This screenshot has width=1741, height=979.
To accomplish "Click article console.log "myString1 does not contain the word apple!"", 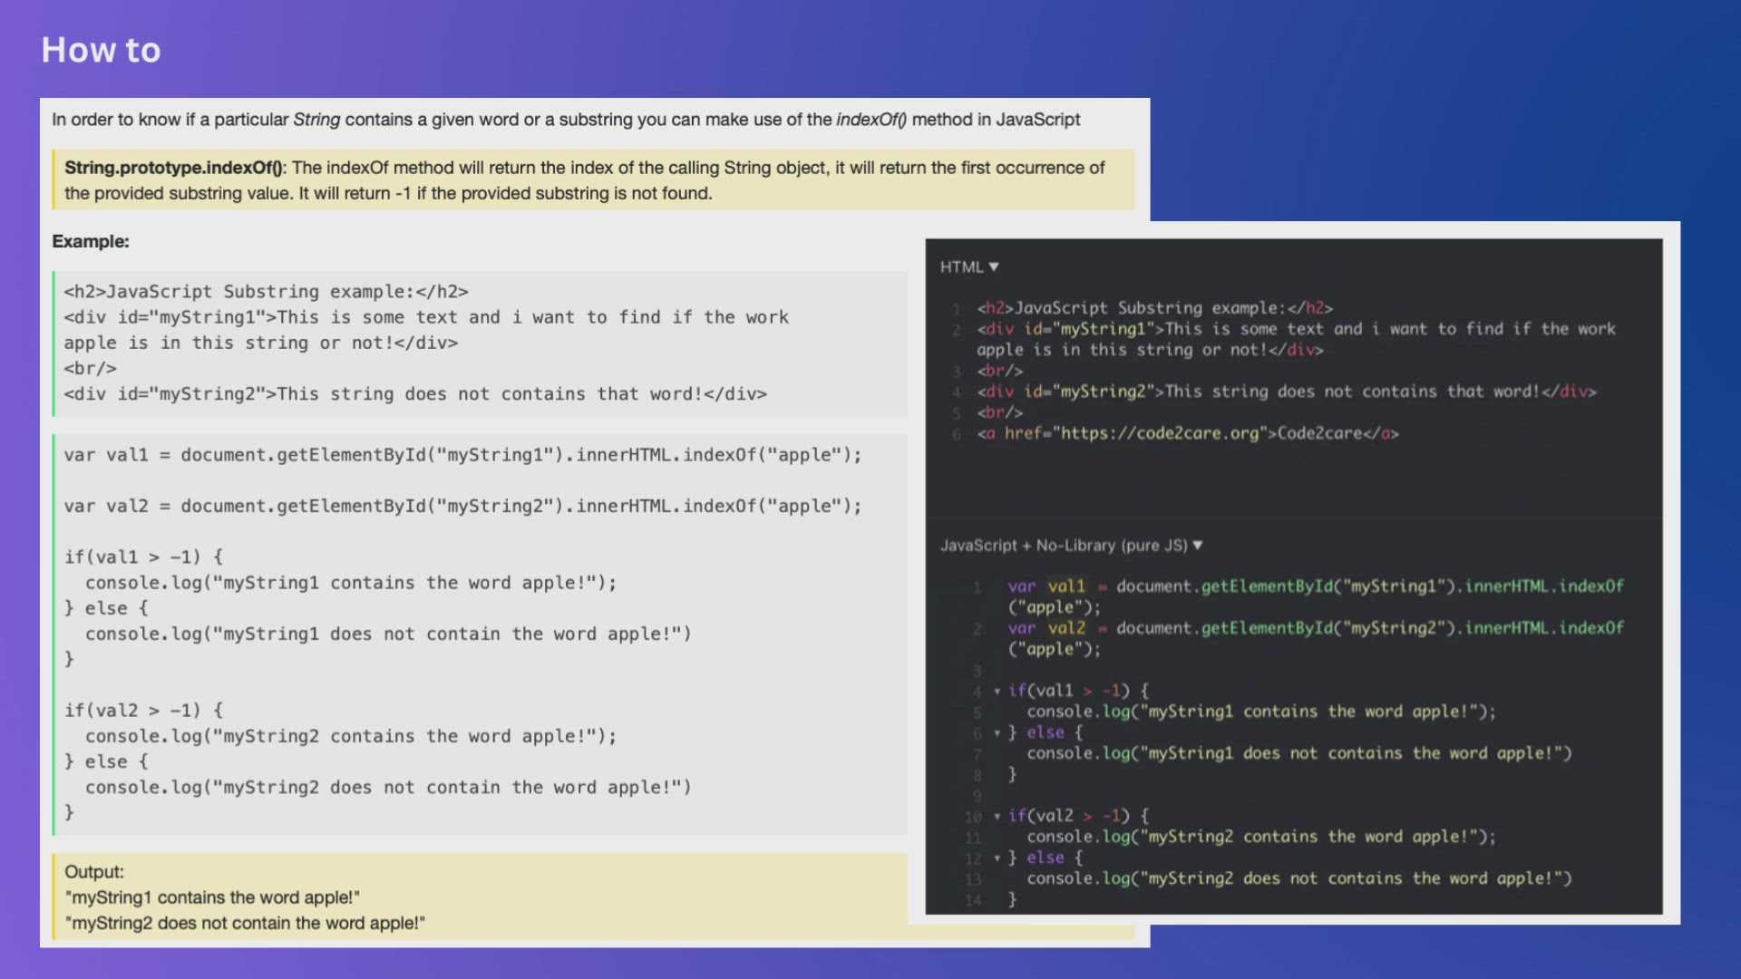I will pyautogui.click(x=388, y=634).
